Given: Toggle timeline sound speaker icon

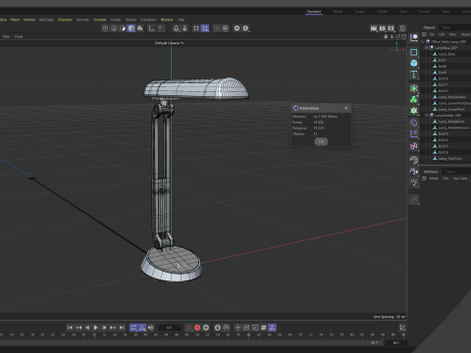Looking at the screenshot, I should pos(150,328).
